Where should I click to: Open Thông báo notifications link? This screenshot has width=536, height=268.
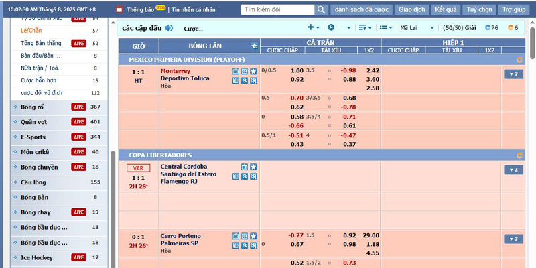[x=140, y=10]
